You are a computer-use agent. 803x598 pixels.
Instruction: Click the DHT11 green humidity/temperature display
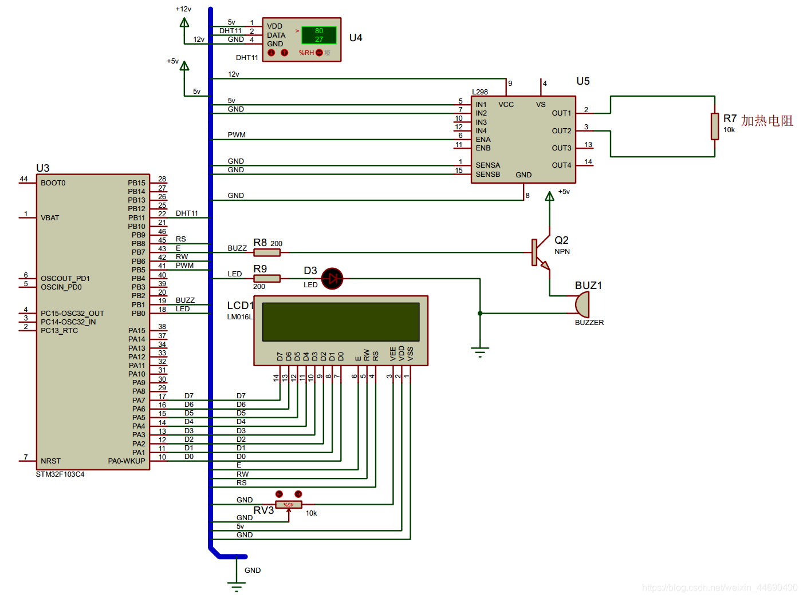pyautogui.click(x=319, y=35)
